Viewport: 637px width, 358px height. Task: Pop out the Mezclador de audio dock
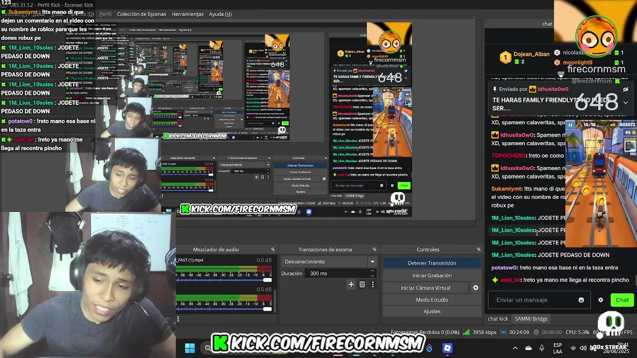(273, 250)
